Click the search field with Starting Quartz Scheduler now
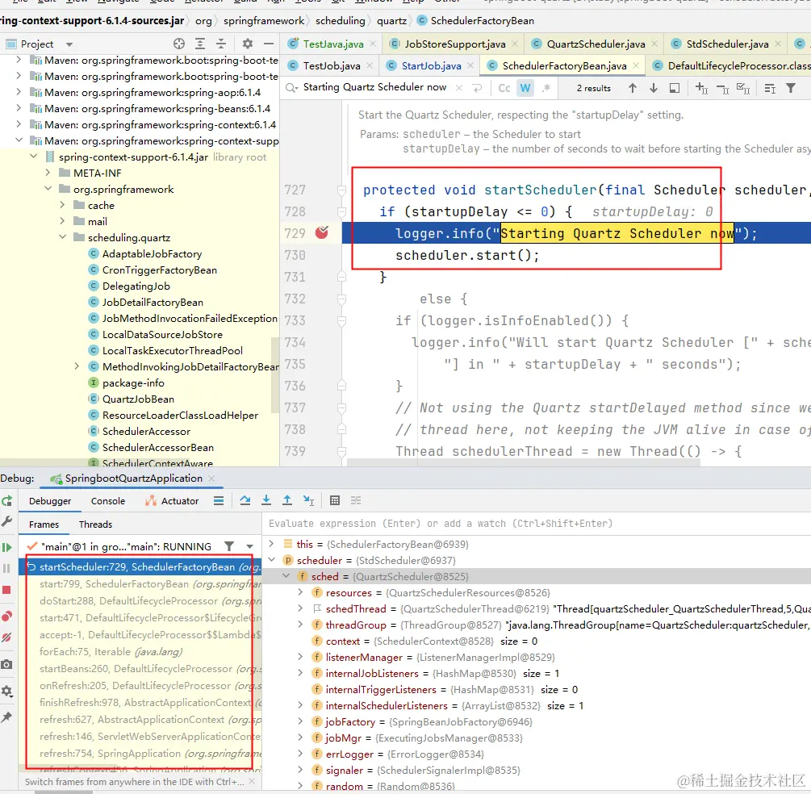811x794 pixels. (x=374, y=87)
